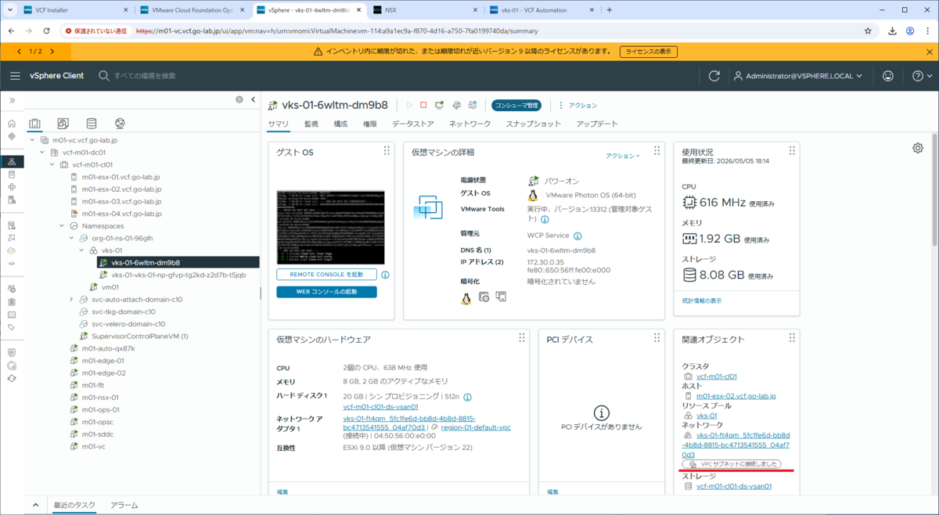Viewport: 939px width, 515px height.
Task: Click the drag handle of PCI デバイス card
Action: pos(657,338)
